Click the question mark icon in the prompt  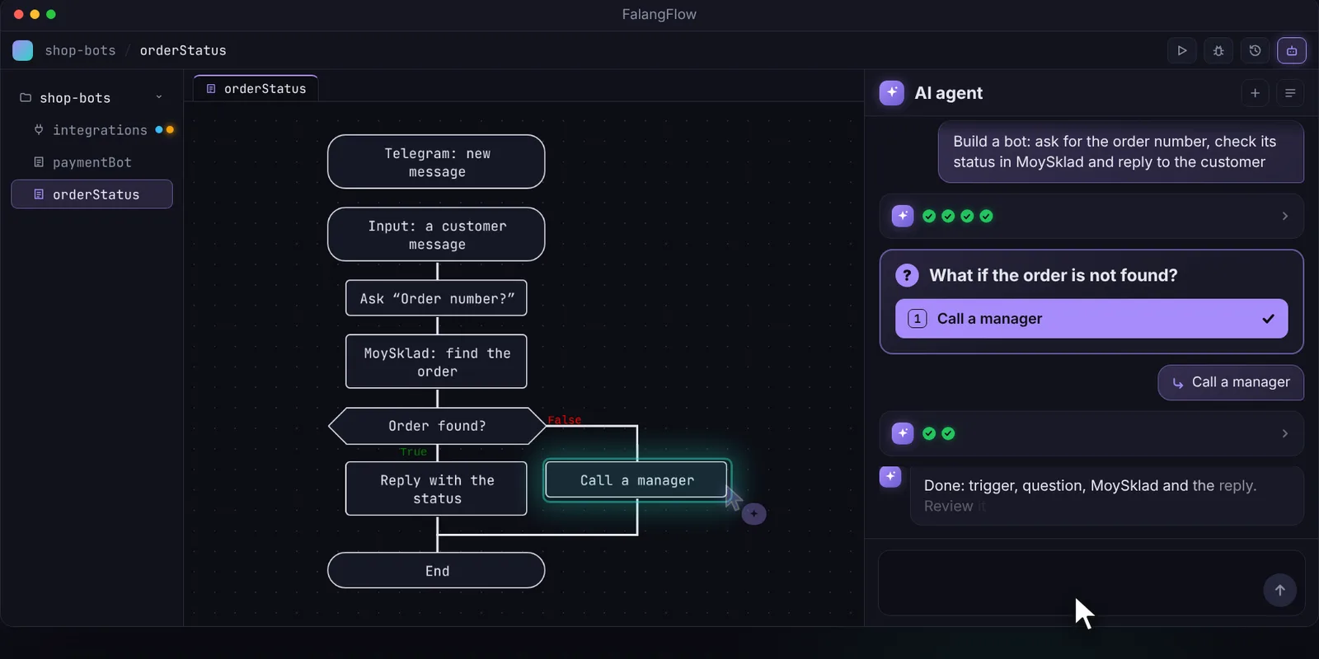[x=907, y=275]
